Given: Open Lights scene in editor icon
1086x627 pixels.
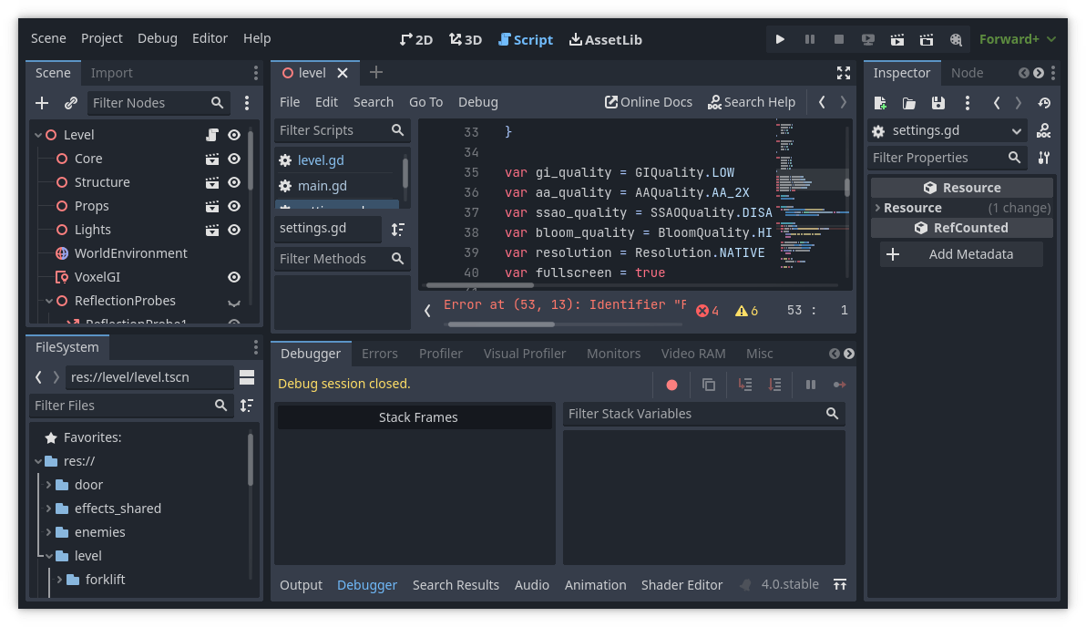Looking at the screenshot, I should pos(212,230).
